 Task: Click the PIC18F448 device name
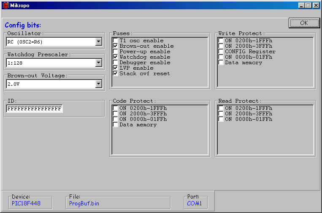pos(26,203)
